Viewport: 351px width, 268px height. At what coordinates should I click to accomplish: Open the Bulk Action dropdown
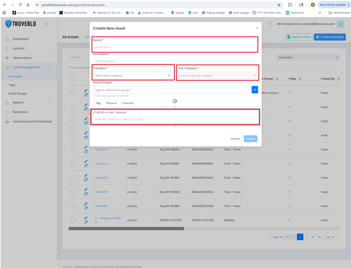308,58
